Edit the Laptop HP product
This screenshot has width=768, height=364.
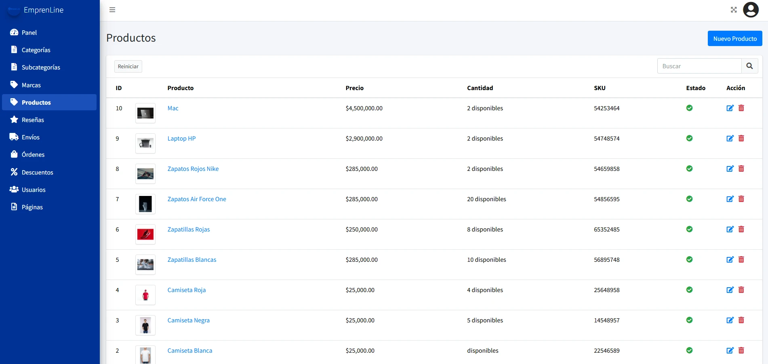click(730, 138)
